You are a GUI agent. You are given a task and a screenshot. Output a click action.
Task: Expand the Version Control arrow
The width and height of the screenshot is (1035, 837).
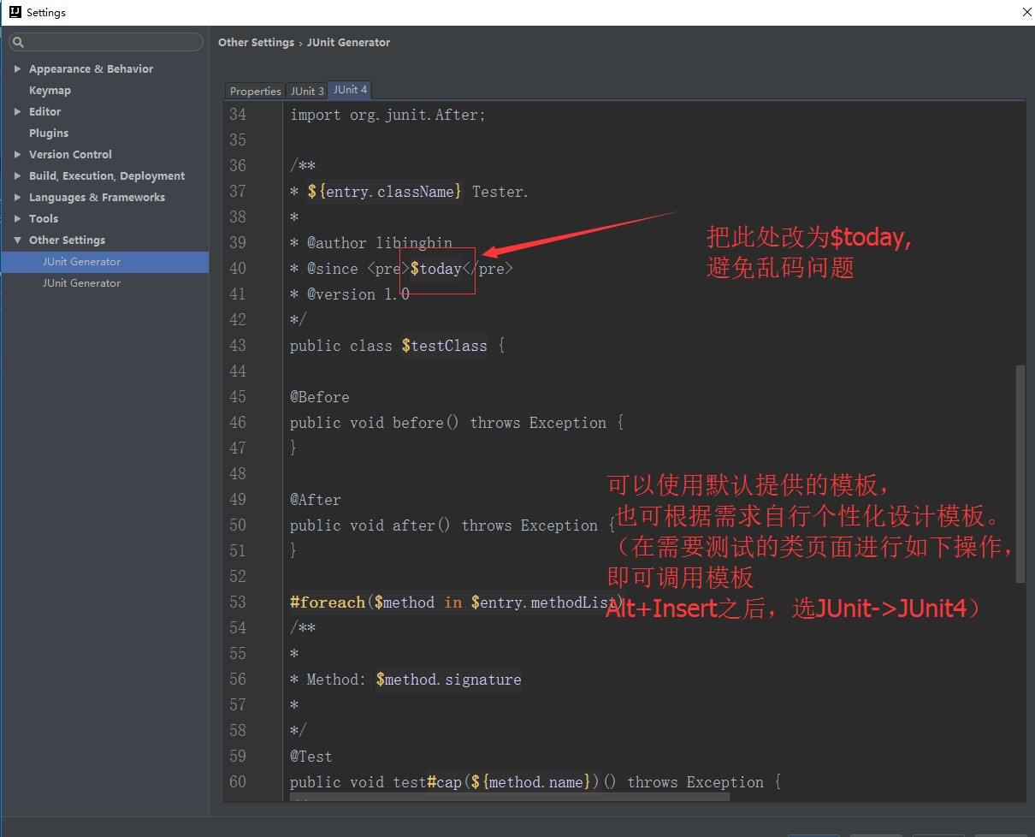17,154
